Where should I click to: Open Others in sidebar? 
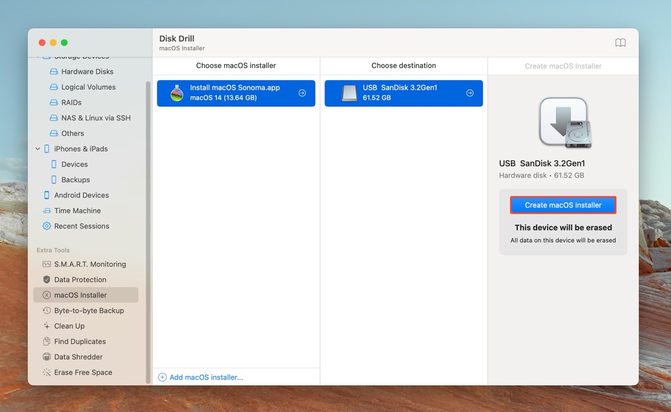[x=73, y=133]
